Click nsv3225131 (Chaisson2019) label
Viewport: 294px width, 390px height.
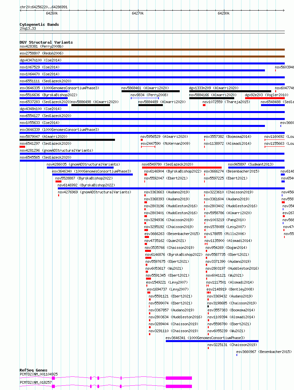232,345
